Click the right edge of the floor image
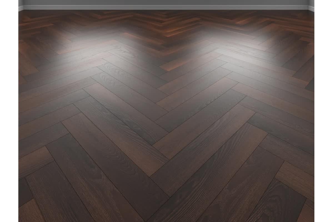The width and height of the screenshot is (333, 222). coord(313,111)
